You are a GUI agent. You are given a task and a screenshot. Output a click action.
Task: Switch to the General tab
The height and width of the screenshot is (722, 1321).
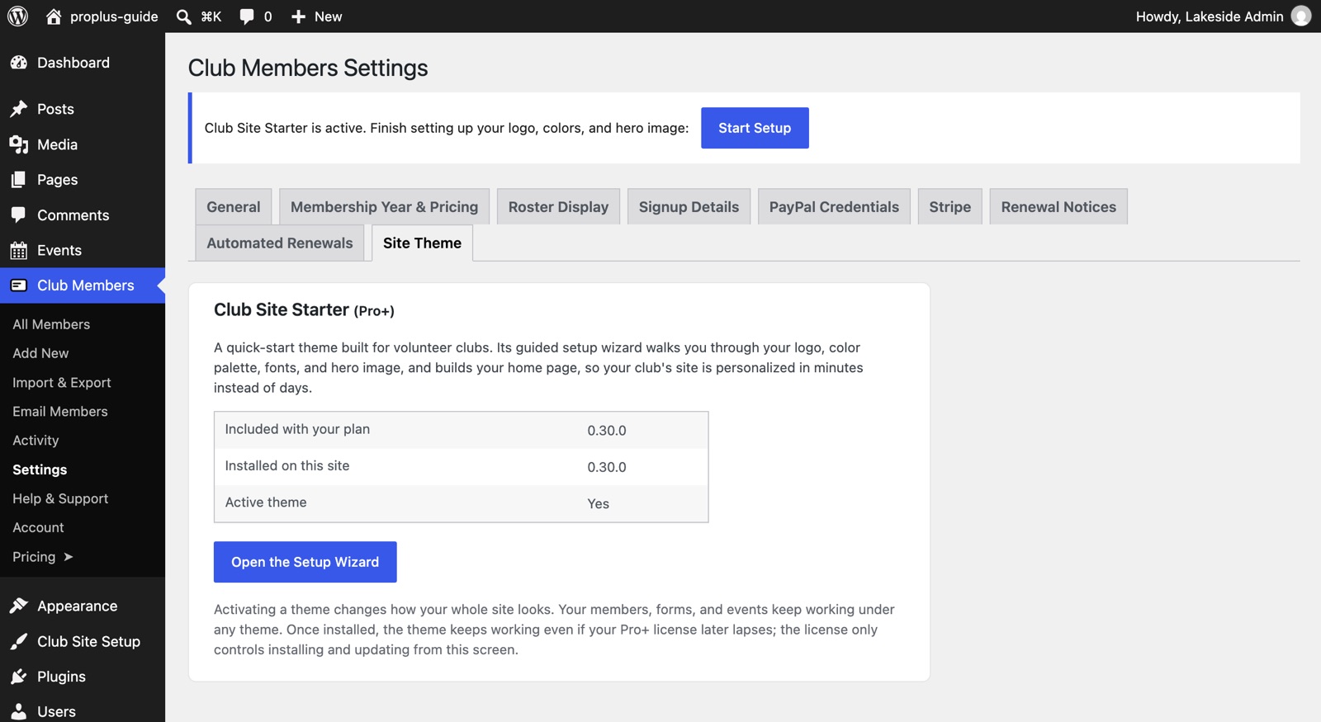tap(234, 207)
